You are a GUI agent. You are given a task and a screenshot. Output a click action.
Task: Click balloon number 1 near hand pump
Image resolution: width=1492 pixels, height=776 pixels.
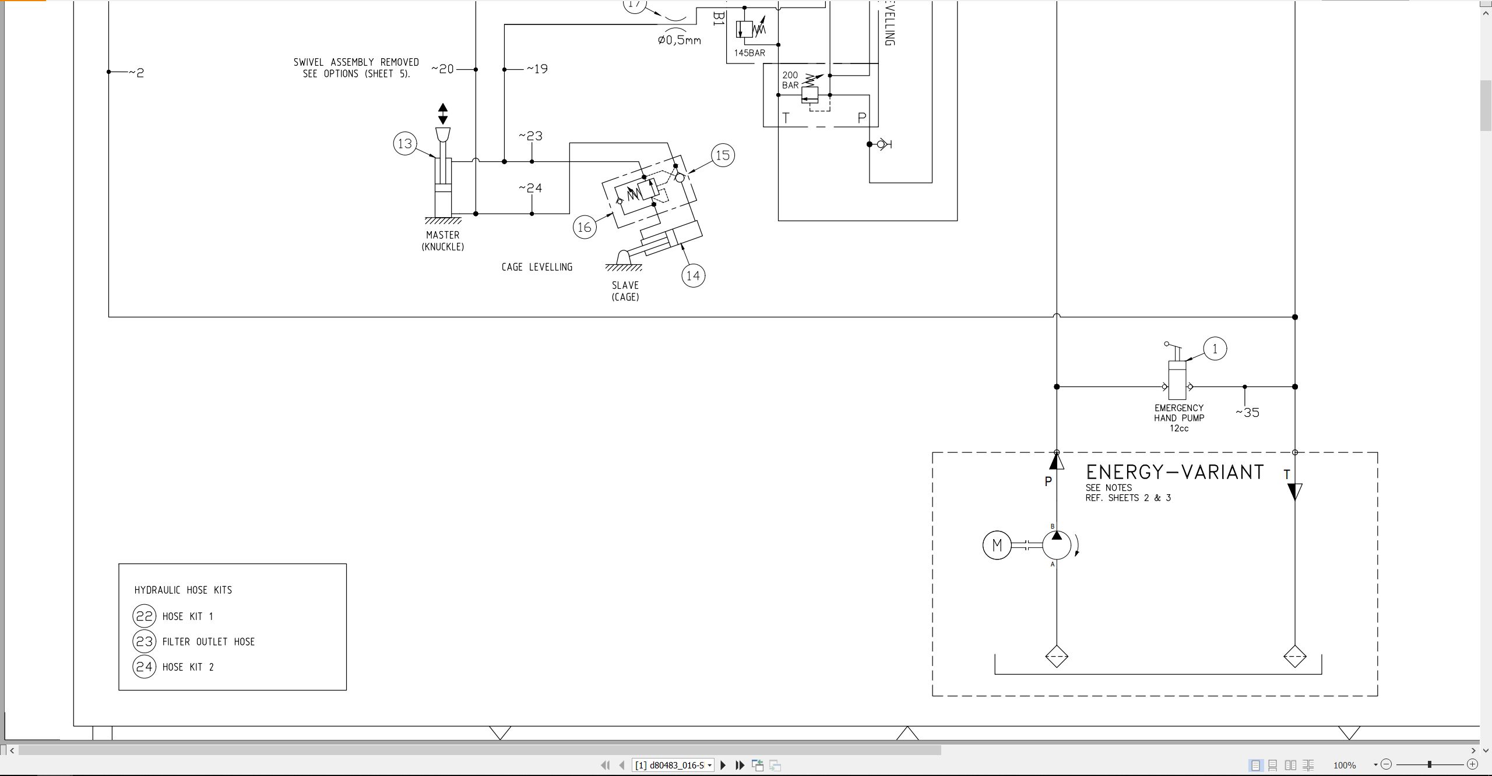[x=1215, y=349]
